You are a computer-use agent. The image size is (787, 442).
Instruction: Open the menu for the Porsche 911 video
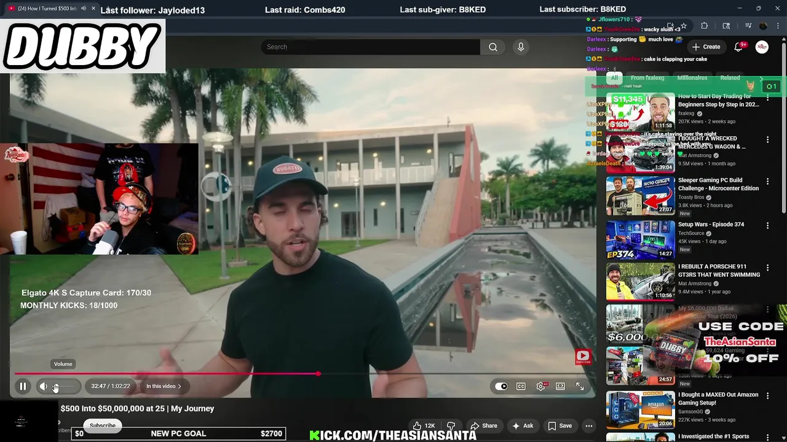(x=767, y=268)
